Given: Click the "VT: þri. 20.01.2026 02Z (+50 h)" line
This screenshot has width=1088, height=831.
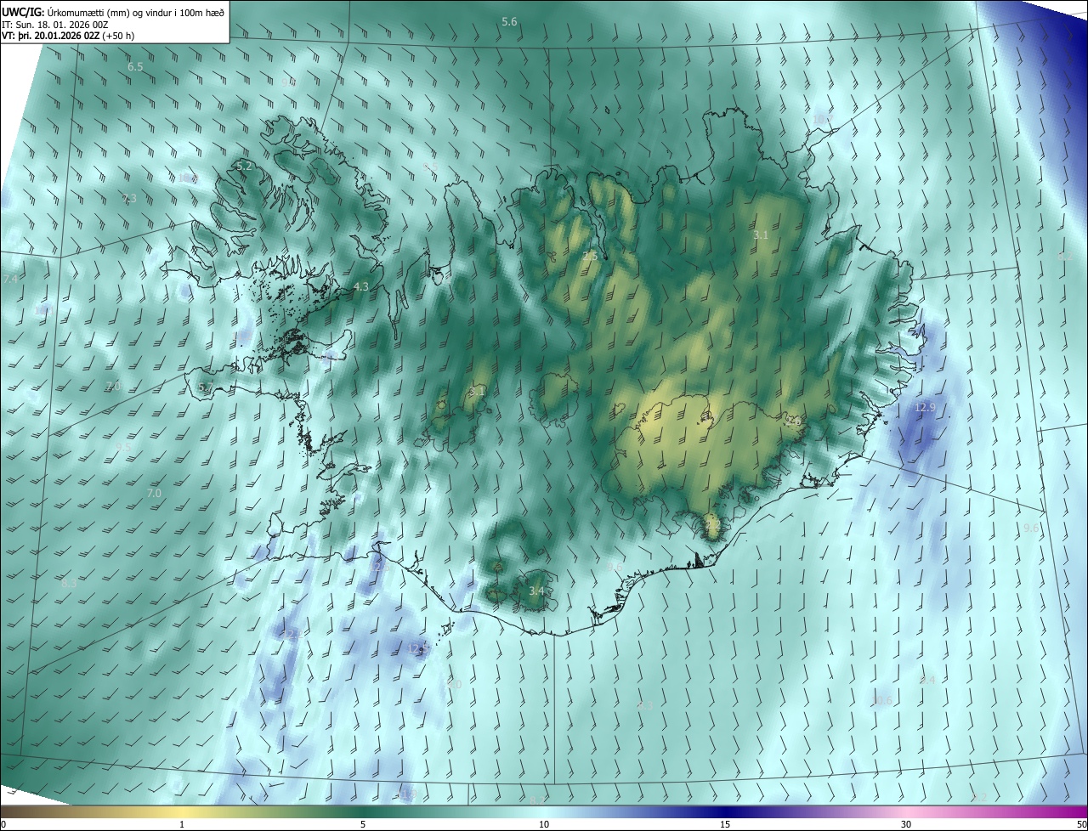Looking at the screenshot, I should coord(68,36).
